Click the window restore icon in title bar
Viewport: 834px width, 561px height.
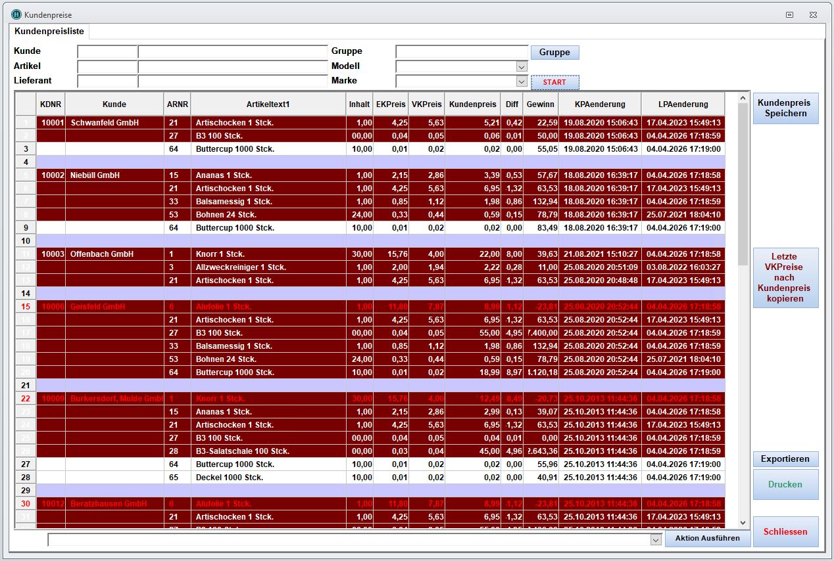pyautogui.click(x=789, y=14)
